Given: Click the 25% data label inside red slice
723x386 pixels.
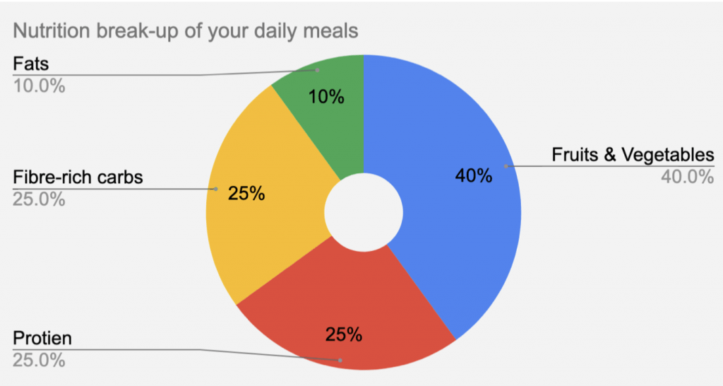Looking at the screenshot, I should pyautogui.click(x=344, y=334).
